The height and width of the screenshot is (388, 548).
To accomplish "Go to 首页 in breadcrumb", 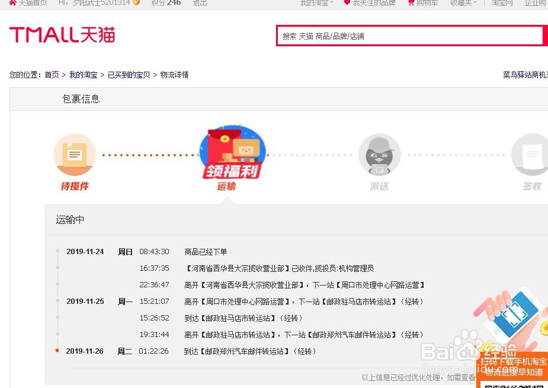I will click(x=52, y=75).
